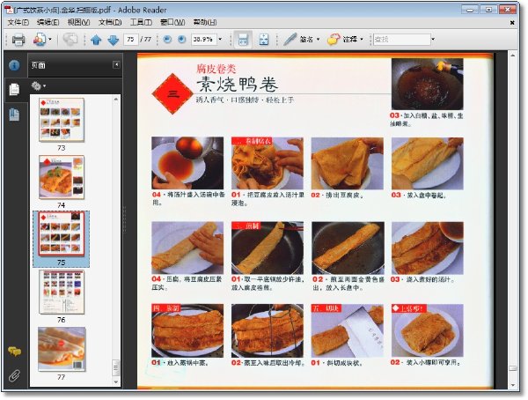
Task: Click the Find search text box
Action: pos(402,40)
